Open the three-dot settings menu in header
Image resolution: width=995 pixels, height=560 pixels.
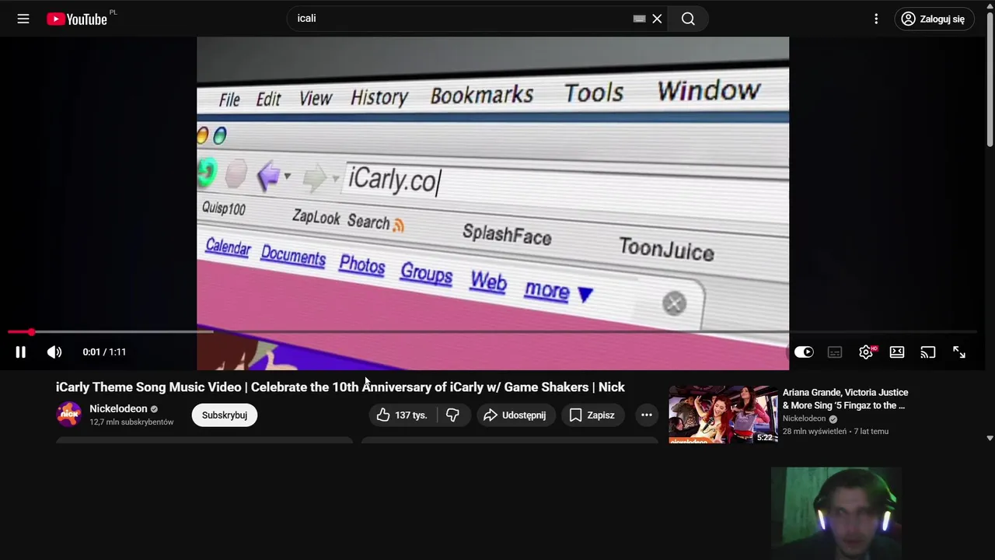point(876,19)
